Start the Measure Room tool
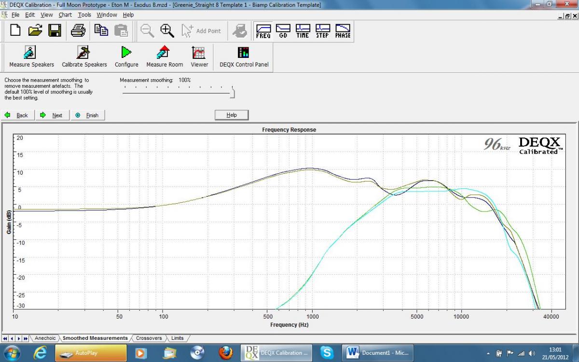579x362 pixels. pos(165,57)
